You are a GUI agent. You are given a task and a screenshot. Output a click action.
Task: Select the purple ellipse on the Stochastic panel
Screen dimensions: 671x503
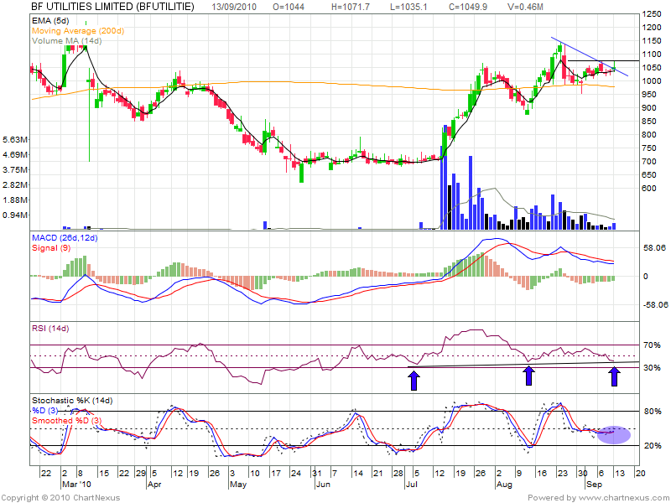tap(612, 433)
